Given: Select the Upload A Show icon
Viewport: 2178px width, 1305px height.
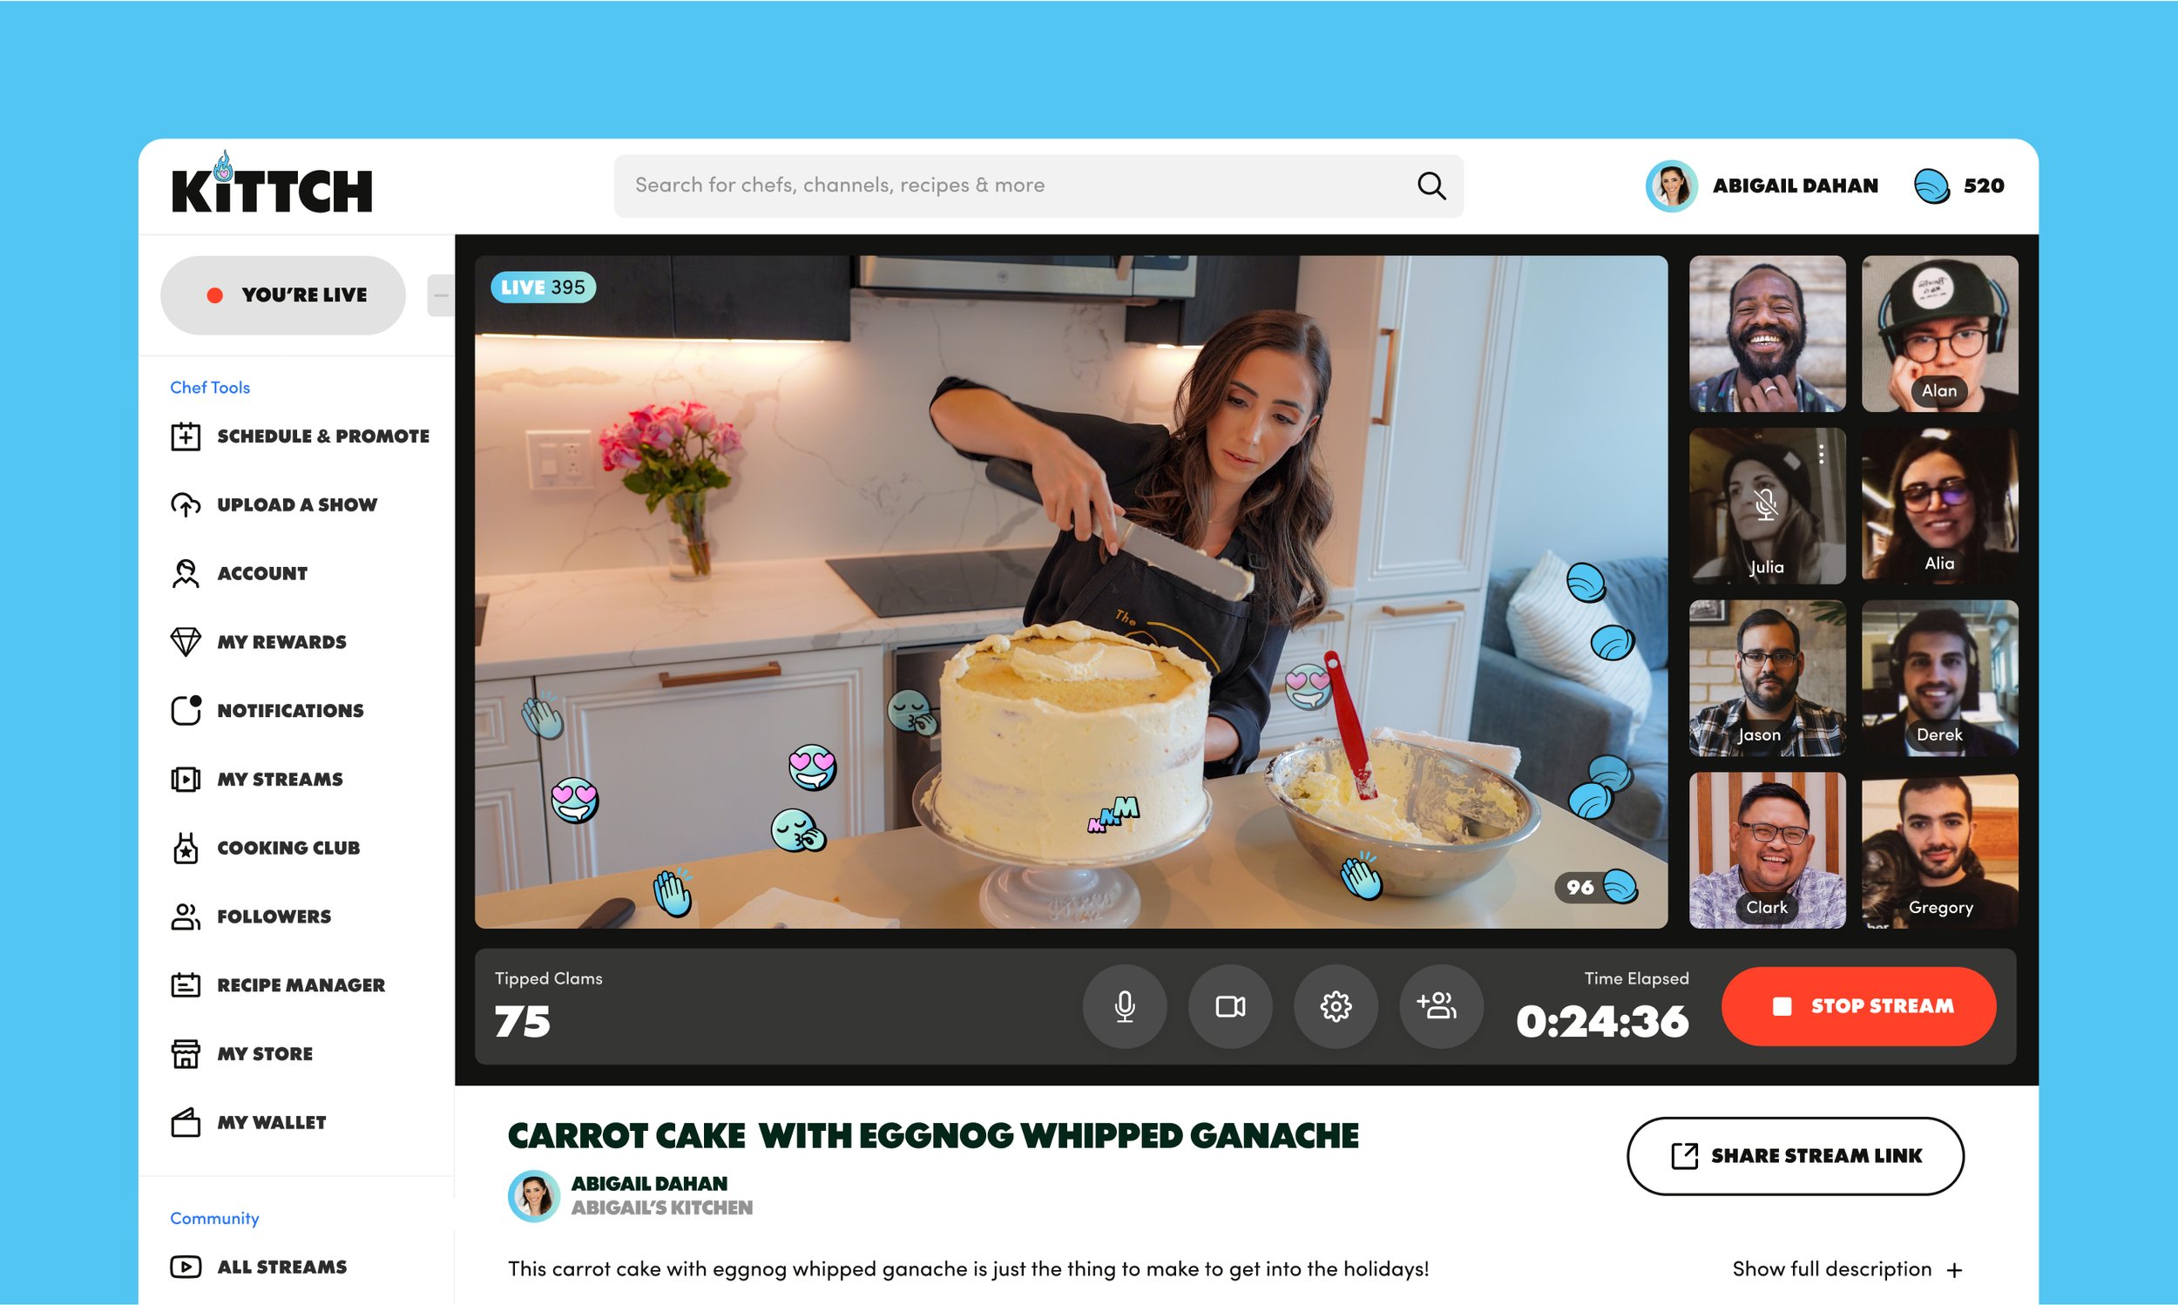Looking at the screenshot, I should click(x=186, y=504).
